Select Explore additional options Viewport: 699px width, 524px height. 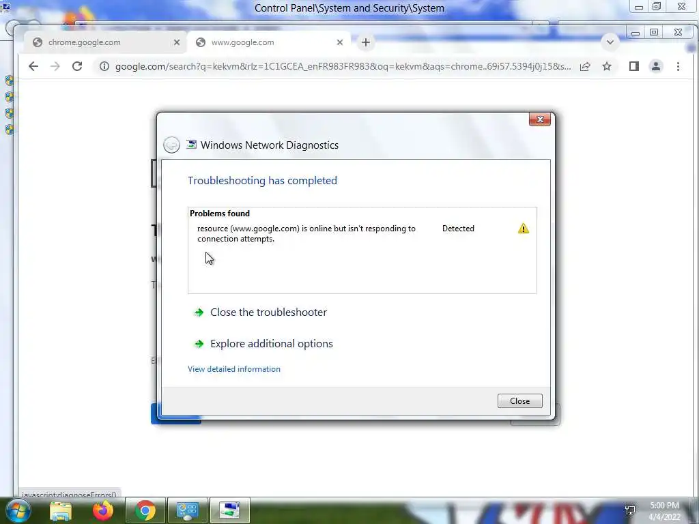click(x=272, y=344)
